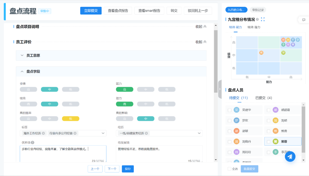Image resolution: width=309 pixels, height=176 pixels.
Task: Click 查看smart报告 button
Action: (x=149, y=11)
